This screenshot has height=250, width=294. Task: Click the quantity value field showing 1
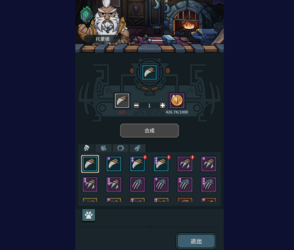click(150, 106)
